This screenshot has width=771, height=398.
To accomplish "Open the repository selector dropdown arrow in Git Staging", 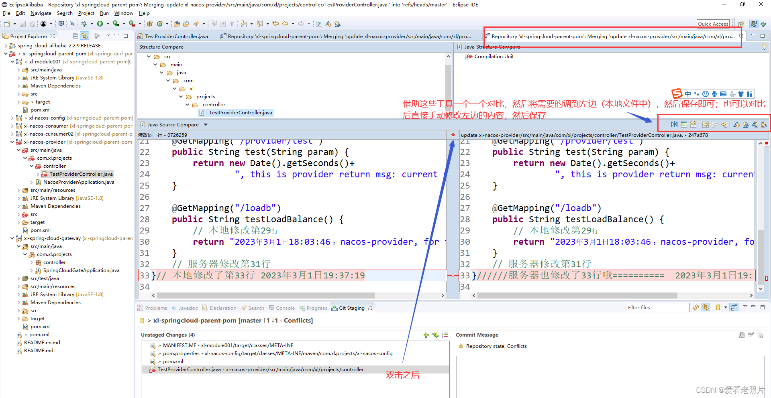I will (x=726, y=308).
